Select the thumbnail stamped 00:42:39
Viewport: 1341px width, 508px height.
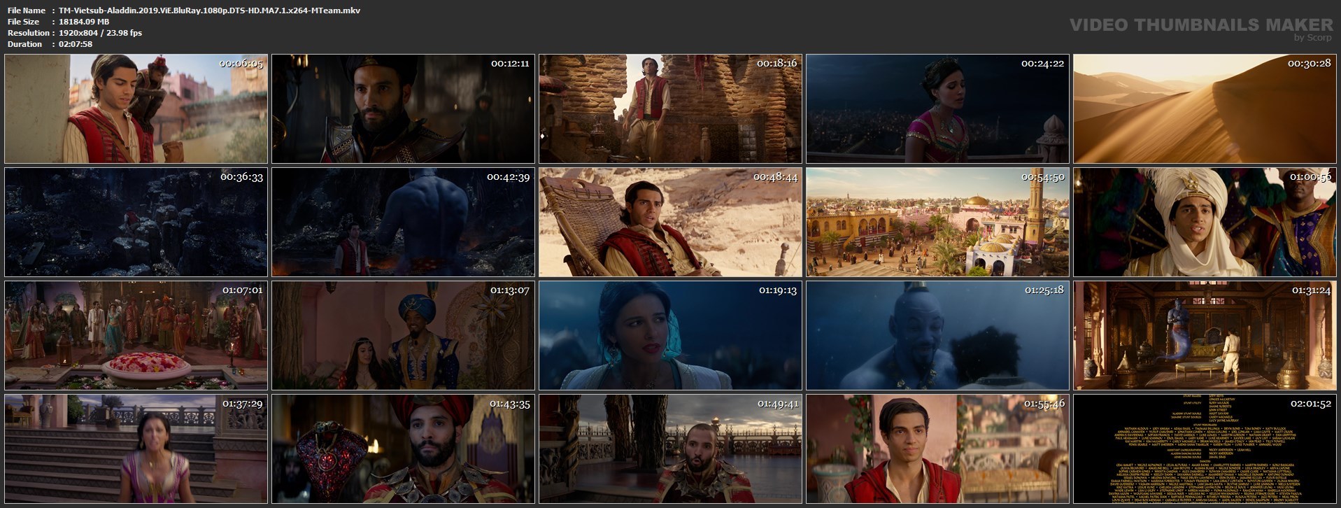click(403, 223)
